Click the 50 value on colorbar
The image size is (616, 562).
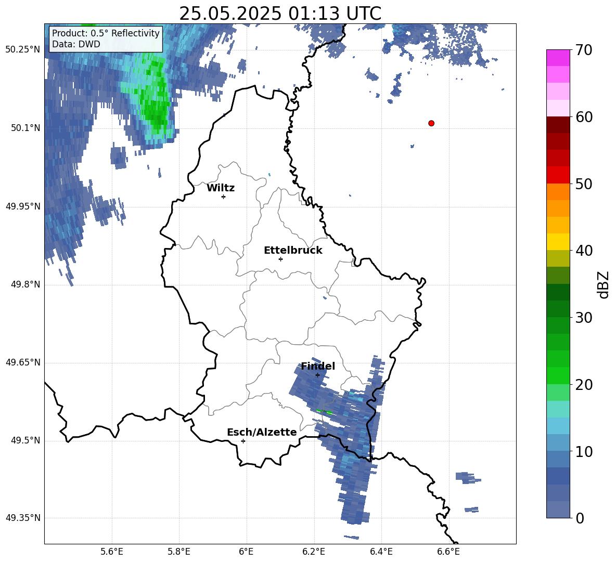tap(584, 184)
